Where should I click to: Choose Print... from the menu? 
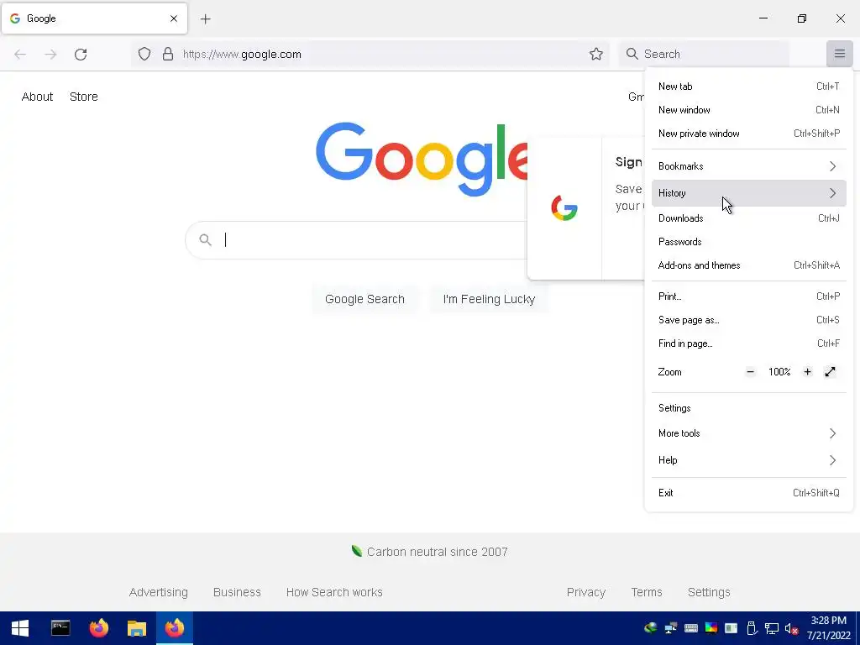(x=748, y=296)
